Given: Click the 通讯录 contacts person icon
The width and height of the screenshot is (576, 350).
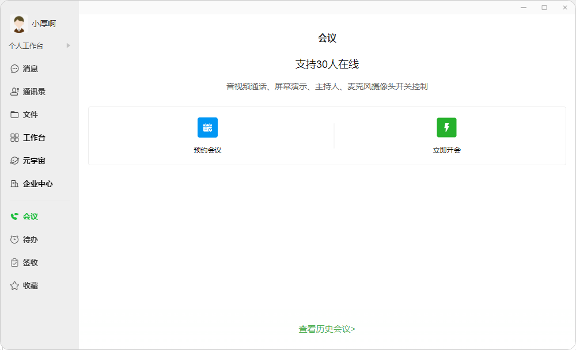Looking at the screenshot, I should tap(14, 92).
